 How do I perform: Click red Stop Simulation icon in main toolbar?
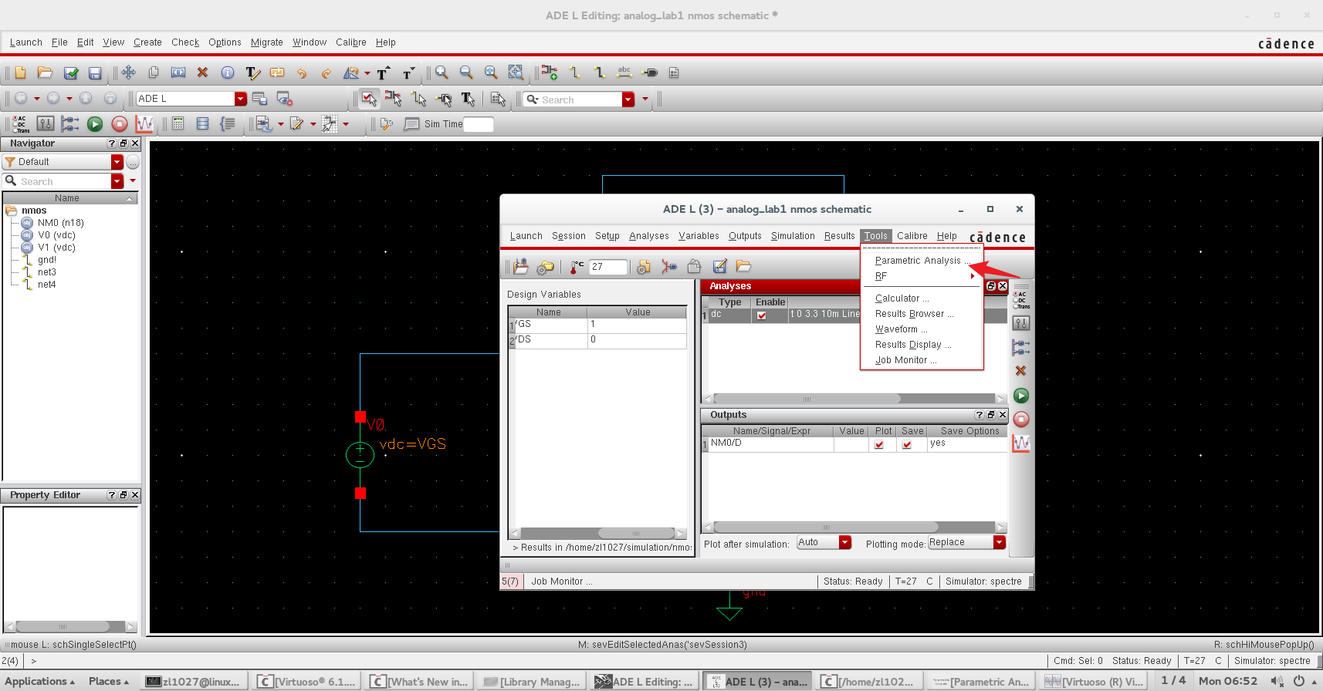pyautogui.click(x=120, y=123)
